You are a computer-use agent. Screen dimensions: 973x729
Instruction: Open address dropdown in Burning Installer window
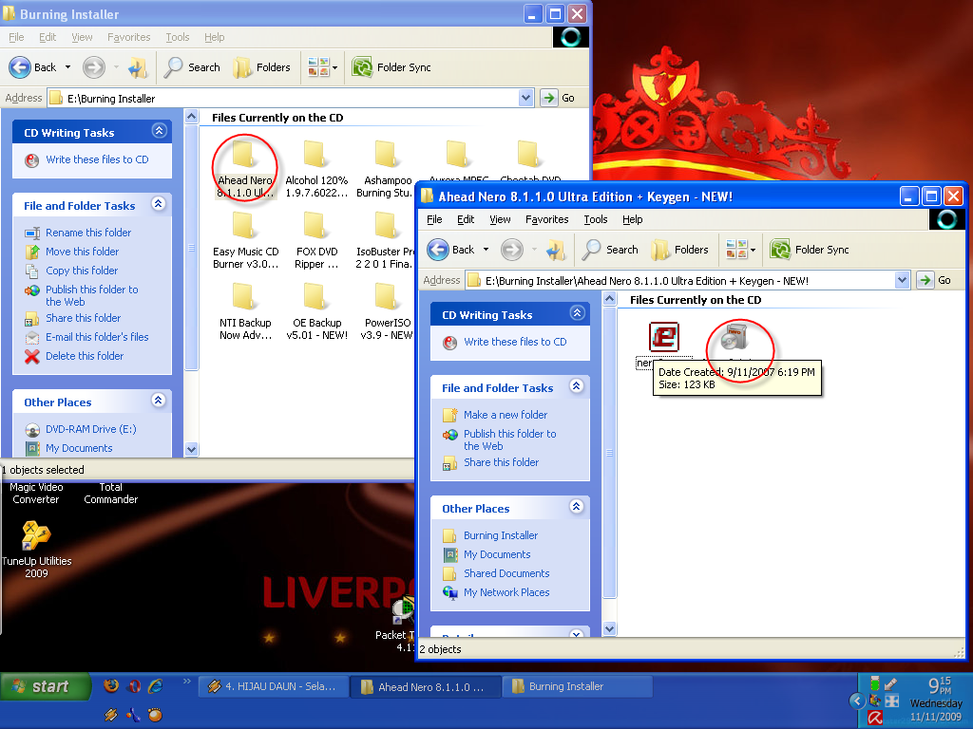525,98
